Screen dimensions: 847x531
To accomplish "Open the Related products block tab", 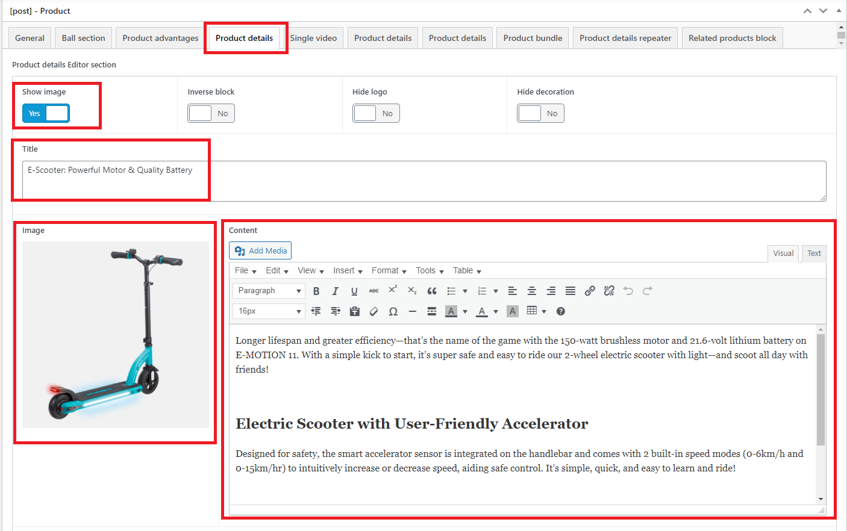I will 732,38.
